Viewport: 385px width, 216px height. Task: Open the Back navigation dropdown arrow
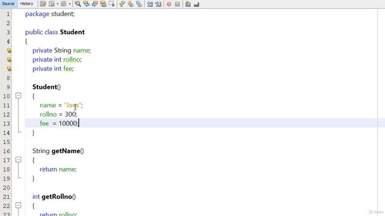58,4
